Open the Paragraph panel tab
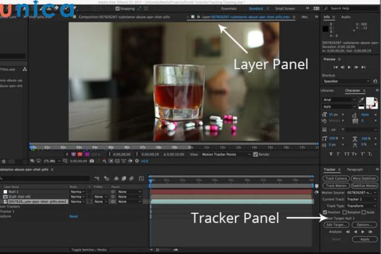This screenshot has width=381, height=254. click(x=354, y=170)
